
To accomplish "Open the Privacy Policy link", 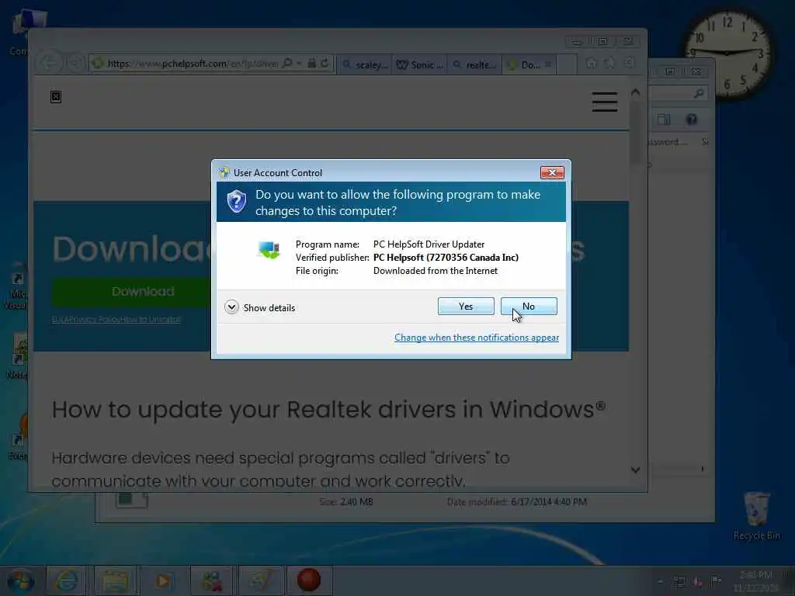I will 94,319.
